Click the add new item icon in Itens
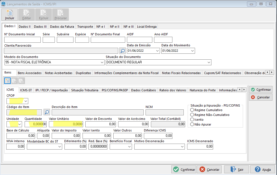The height and width of the screenshot is (175, 277). tap(7, 81)
